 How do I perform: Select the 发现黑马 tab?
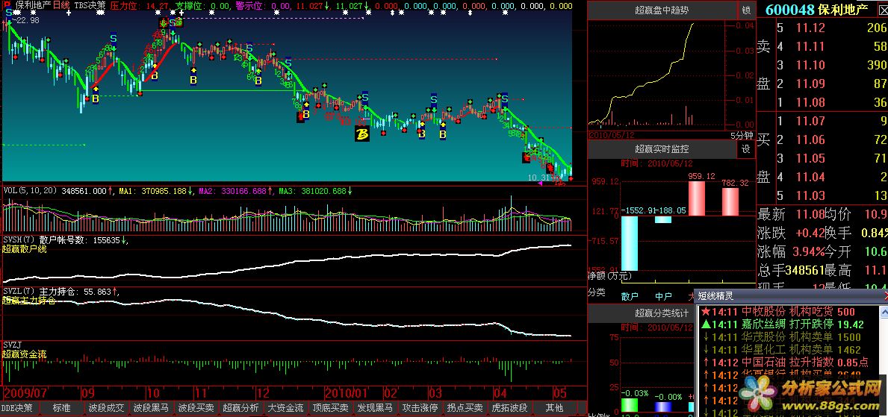click(x=375, y=408)
